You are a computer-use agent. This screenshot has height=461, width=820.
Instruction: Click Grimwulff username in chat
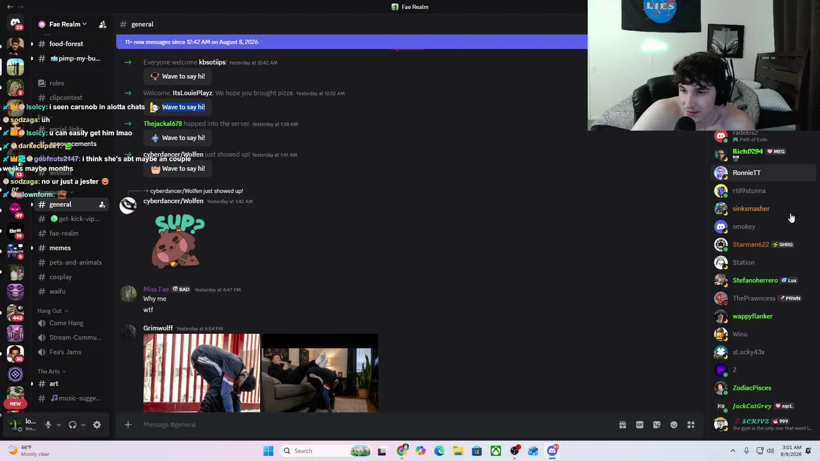(x=158, y=328)
